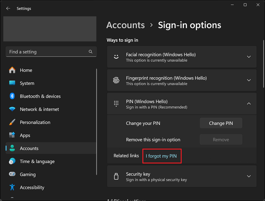
Task: Click Accounts in the breadcrumb header
Action: click(125, 25)
